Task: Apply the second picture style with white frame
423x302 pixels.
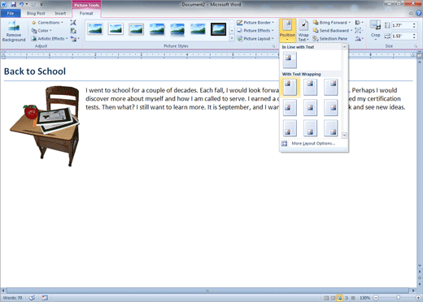Action: click(116, 29)
